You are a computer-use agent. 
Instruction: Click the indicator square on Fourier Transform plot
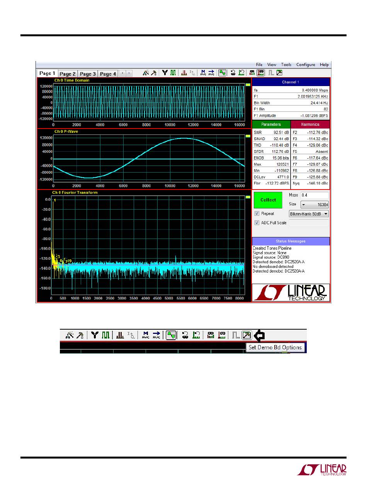pyautogui.click(x=248, y=197)
